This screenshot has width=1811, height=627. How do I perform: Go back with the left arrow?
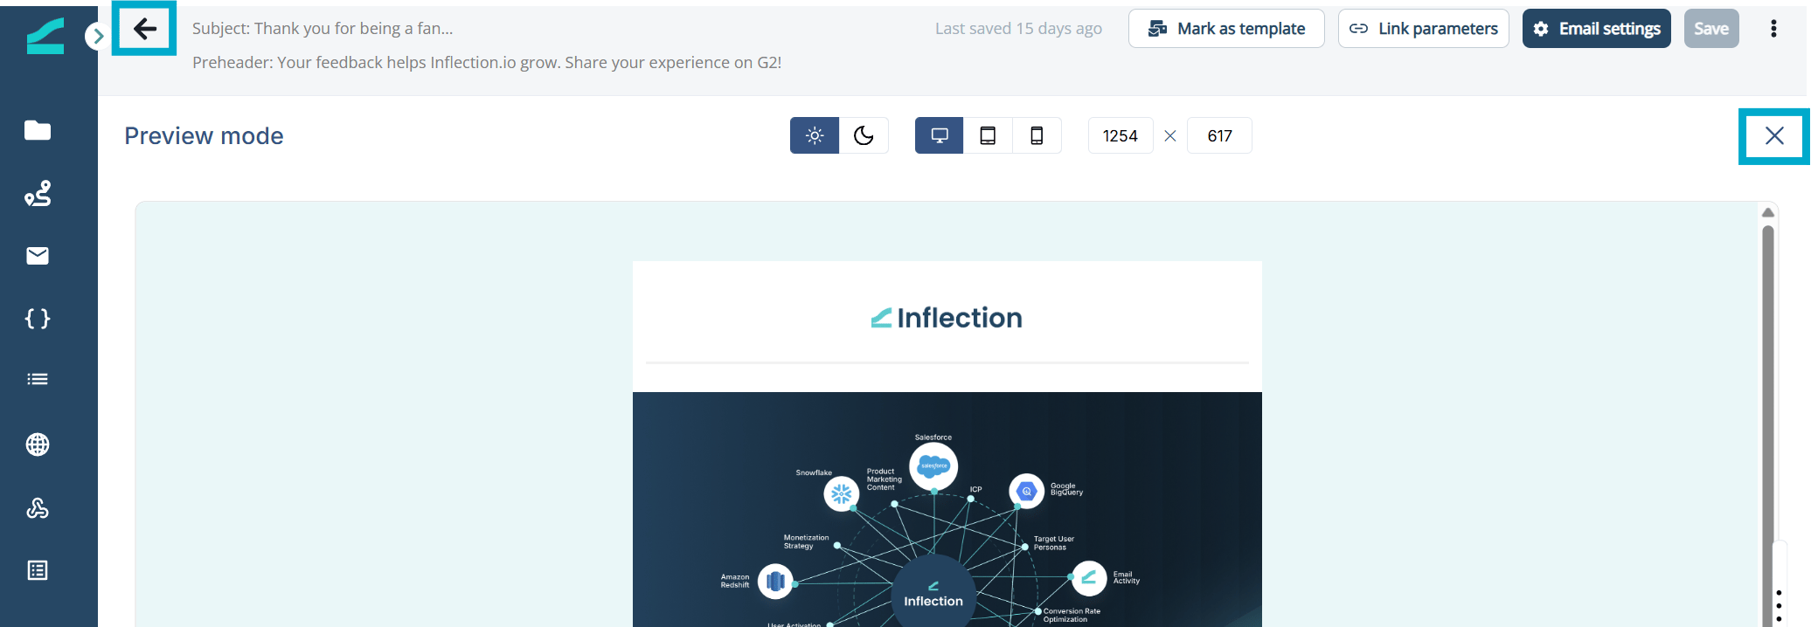tap(144, 29)
